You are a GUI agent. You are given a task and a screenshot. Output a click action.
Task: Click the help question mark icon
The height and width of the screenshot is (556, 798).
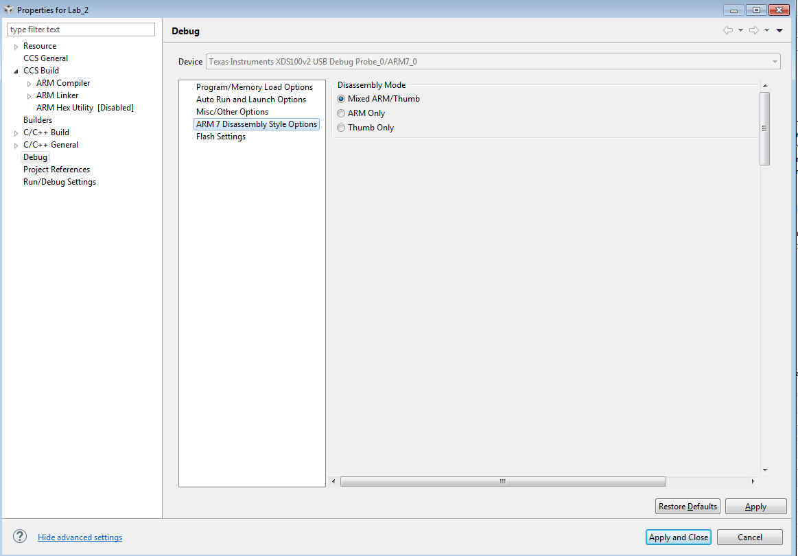(x=20, y=536)
